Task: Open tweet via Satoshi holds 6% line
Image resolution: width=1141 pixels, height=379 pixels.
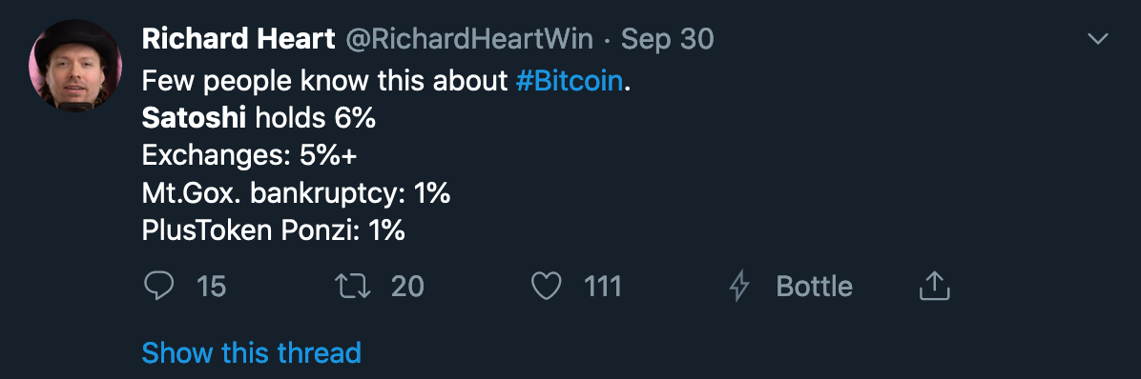Action: [259, 119]
